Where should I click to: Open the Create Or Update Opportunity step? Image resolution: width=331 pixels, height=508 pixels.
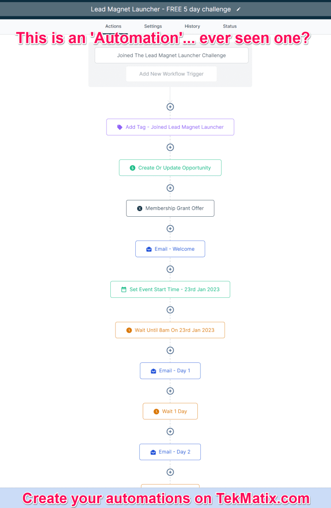170,168
